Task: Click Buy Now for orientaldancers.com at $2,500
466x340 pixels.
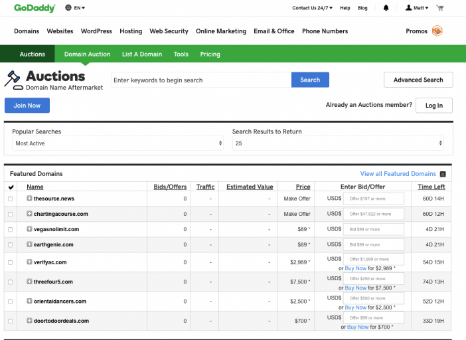Action: click(x=355, y=307)
